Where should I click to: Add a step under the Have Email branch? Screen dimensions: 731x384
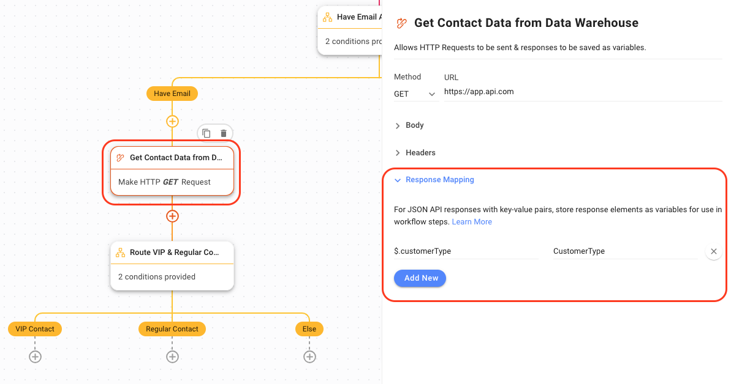(x=172, y=121)
